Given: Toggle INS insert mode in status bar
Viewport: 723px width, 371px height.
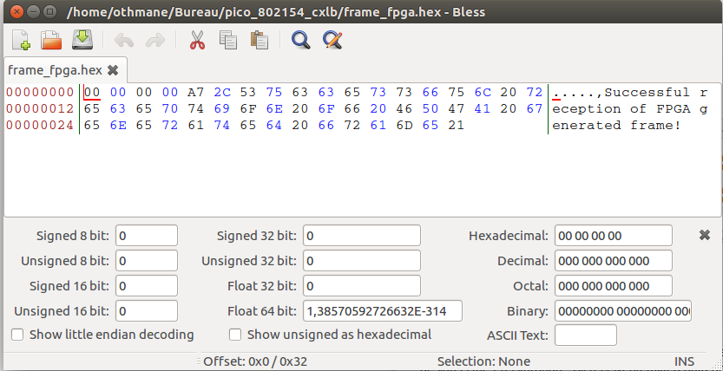Looking at the screenshot, I should point(684,361).
